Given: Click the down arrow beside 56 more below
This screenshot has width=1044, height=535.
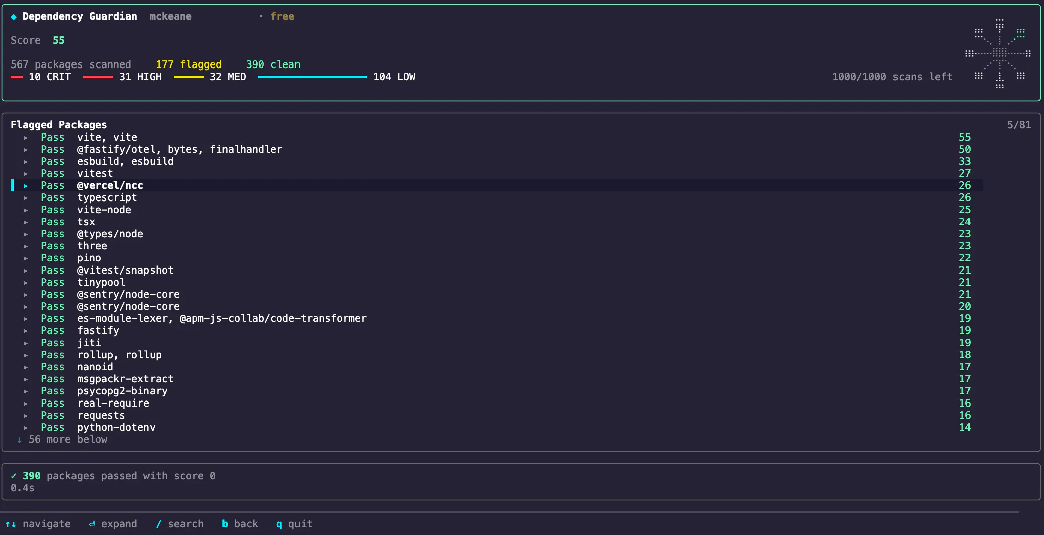Looking at the screenshot, I should 20,440.
